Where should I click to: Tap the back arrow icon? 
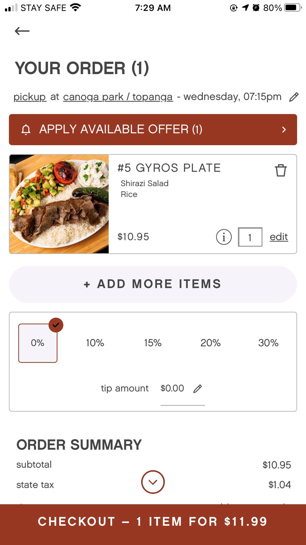pyautogui.click(x=22, y=31)
